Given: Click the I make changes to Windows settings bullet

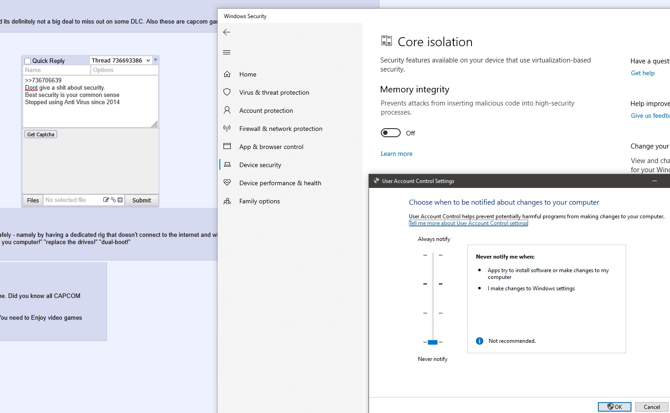Looking at the screenshot, I should tap(531, 288).
